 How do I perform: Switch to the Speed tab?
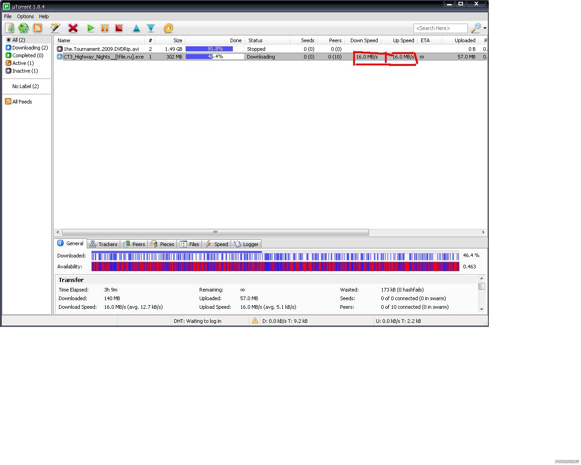[x=216, y=244]
